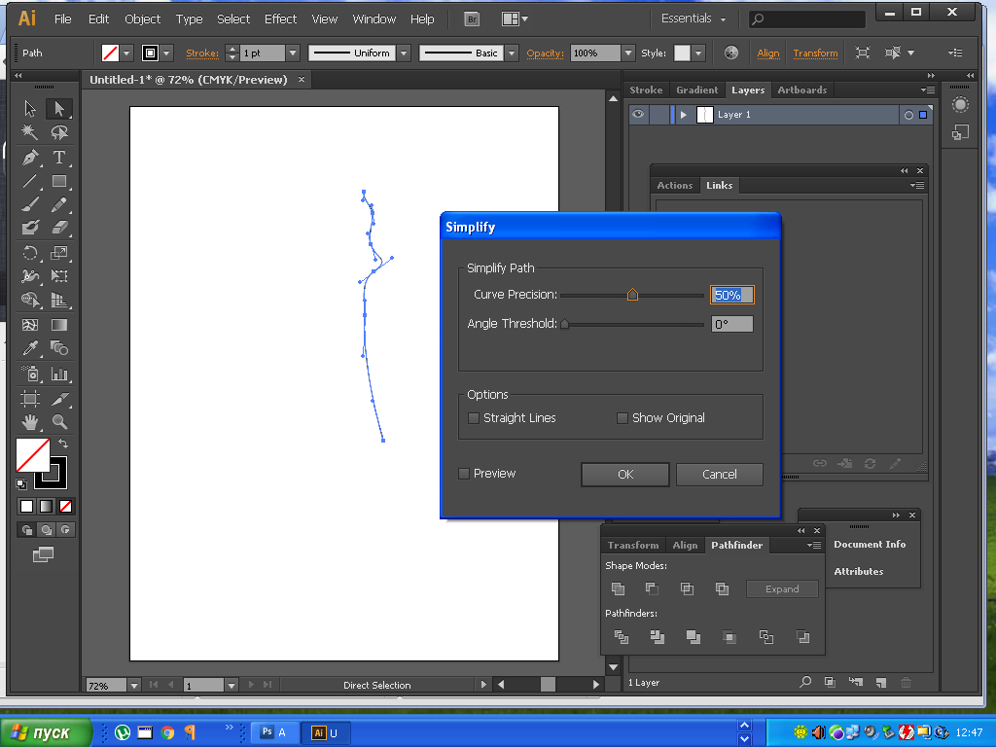996x747 pixels.
Task: Select the Pen tool
Action: point(30,157)
